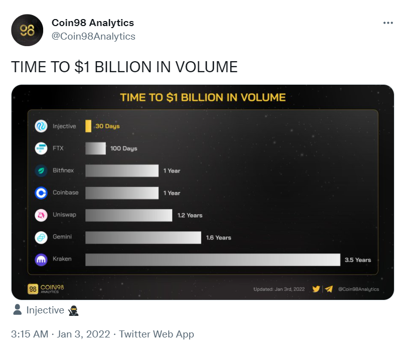Click the Coin98 Analytics profile avatar
The image size is (404, 350).
[27, 30]
